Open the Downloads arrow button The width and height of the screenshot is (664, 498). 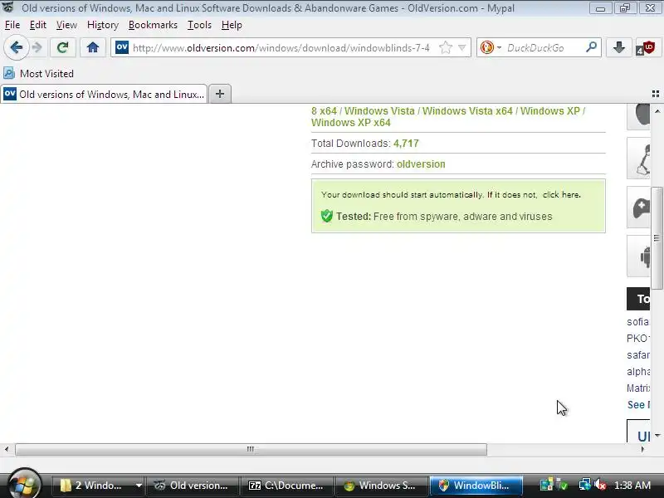(x=618, y=47)
